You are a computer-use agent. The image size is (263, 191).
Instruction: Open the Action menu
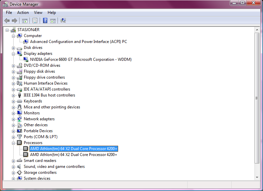23,13
